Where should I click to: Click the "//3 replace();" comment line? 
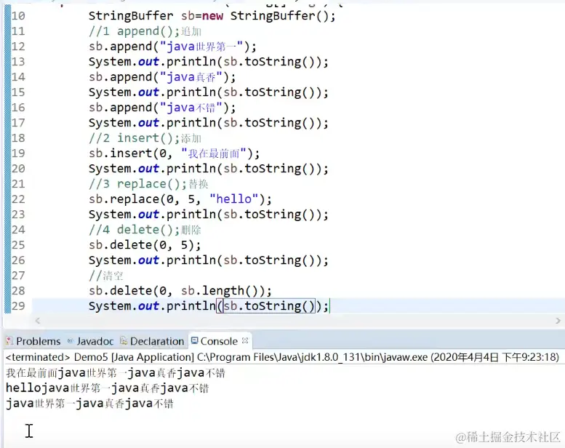[x=148, y=184]
